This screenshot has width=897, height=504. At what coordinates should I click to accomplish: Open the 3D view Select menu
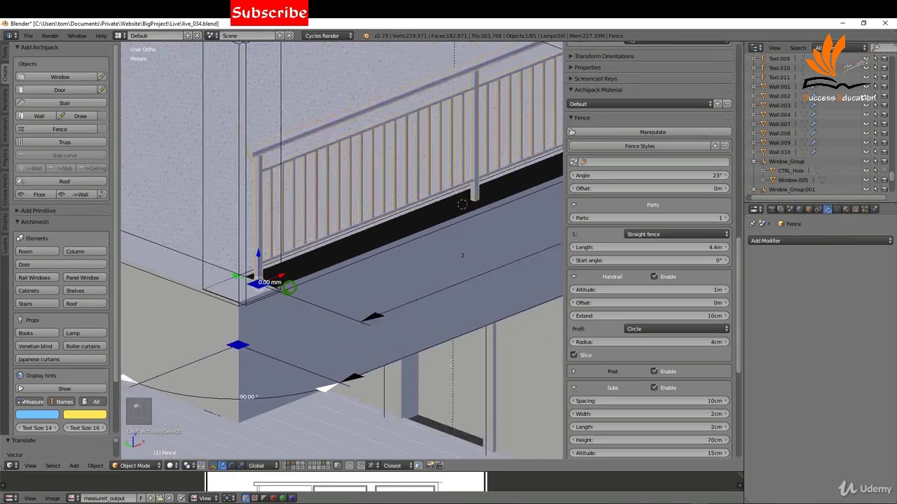[53, 465]
